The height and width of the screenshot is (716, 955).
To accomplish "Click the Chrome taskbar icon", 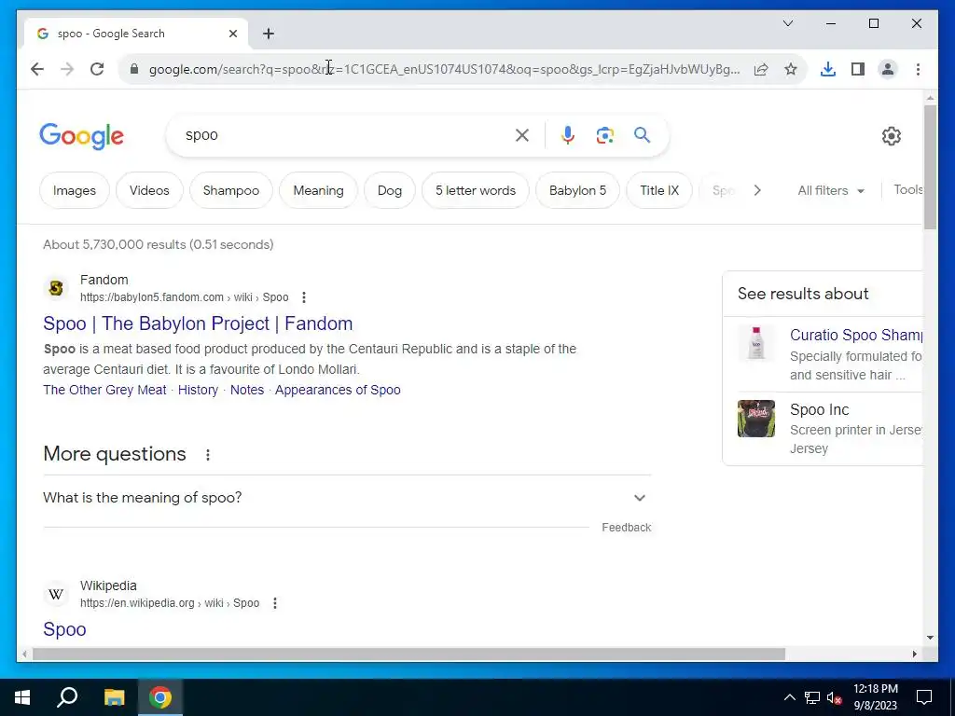I will tap(160, 697).
